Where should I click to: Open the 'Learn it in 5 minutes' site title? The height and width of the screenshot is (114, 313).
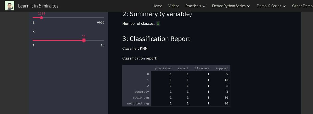click(38, 6)
